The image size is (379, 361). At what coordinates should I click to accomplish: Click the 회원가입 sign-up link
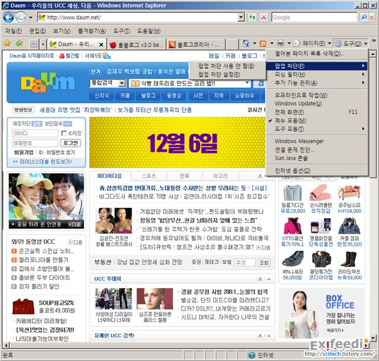coord(24,152)
